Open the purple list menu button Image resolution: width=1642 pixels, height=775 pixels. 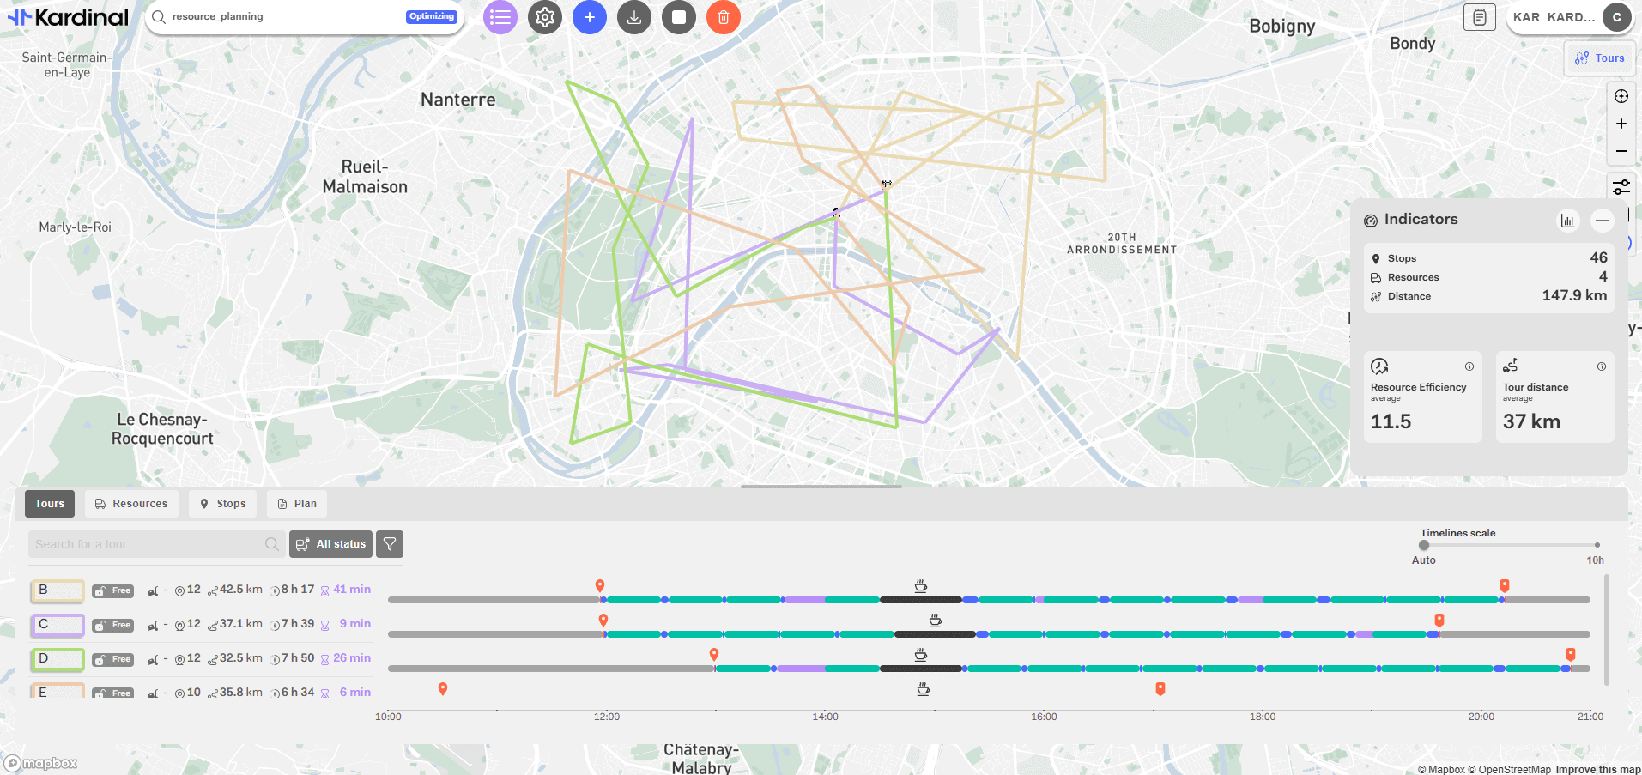point(500,17)
